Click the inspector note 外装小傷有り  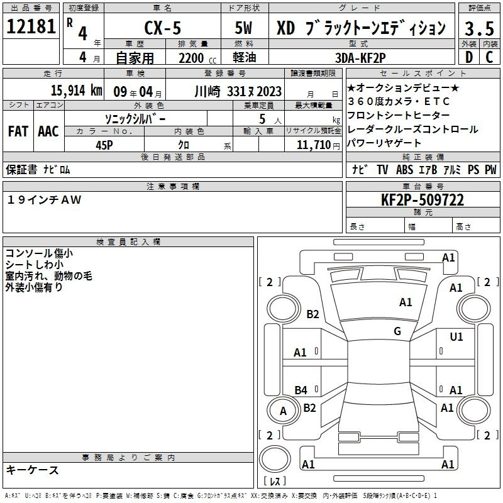[x=34, y=287]
